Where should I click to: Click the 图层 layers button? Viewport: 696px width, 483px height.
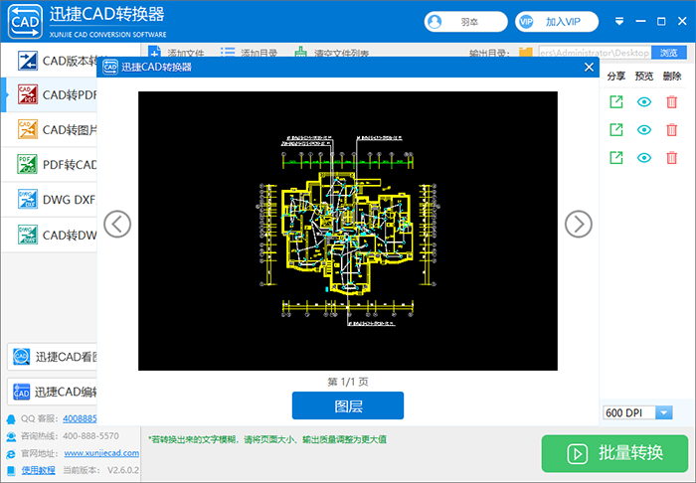click(x=348, y=405)
